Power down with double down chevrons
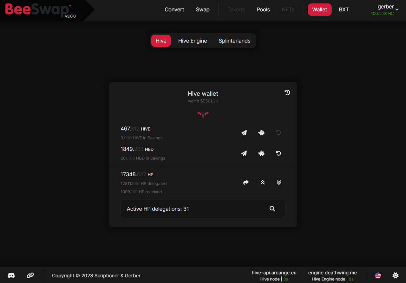This screenshot has width=406, height=283. [279, 182]
